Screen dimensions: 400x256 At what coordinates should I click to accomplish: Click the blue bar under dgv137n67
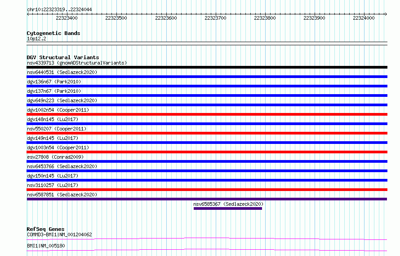(x=207, y=95)
